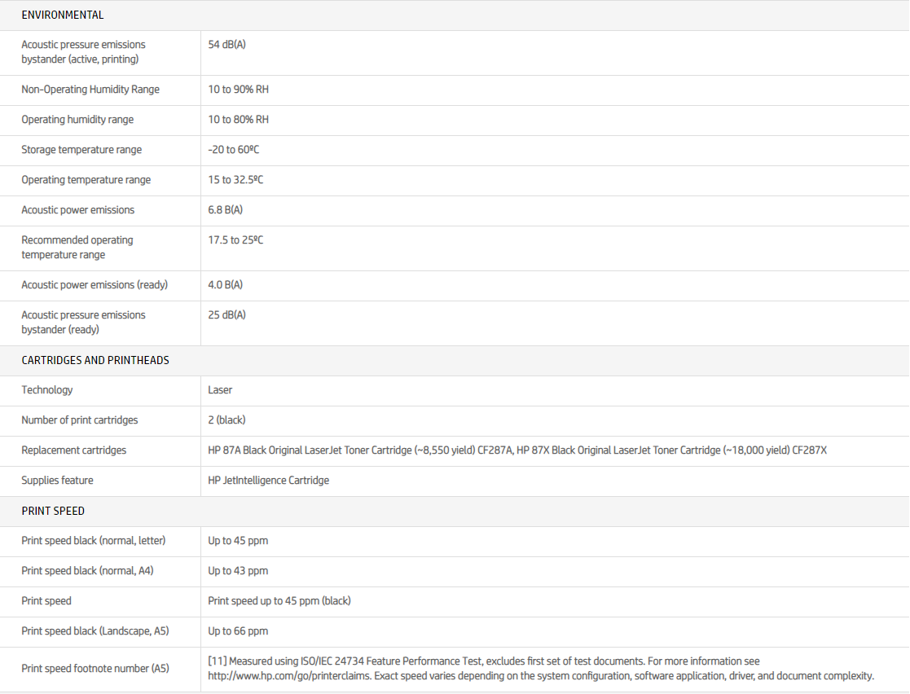Click the HP JetIntelligence Cartridge value

268,481
